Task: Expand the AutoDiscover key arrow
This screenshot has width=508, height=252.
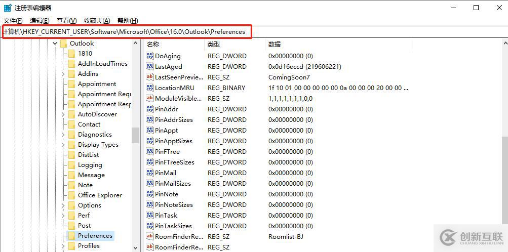Action: point(63,114)
